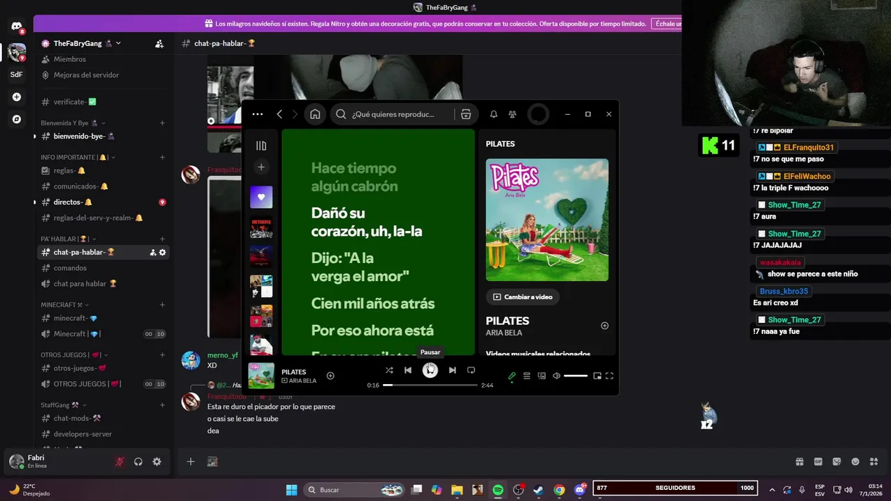Toggle shuffle in the Spotify player
This screenshot has width=891, height=501.
[x=389, y=370]
